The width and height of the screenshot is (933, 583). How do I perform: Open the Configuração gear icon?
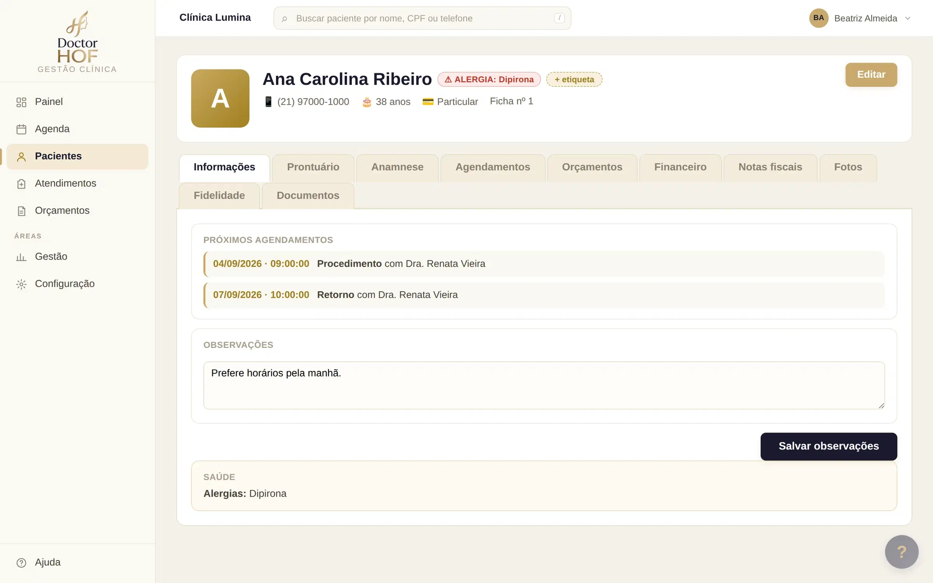21,284
